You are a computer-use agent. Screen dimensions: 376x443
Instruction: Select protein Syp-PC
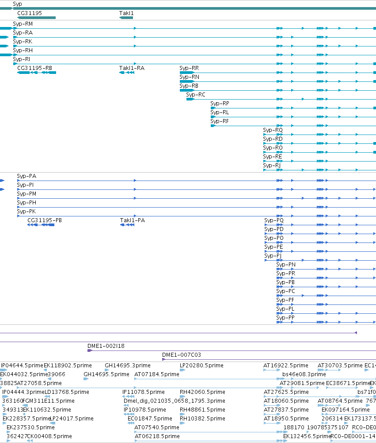(x=286, y=291)
